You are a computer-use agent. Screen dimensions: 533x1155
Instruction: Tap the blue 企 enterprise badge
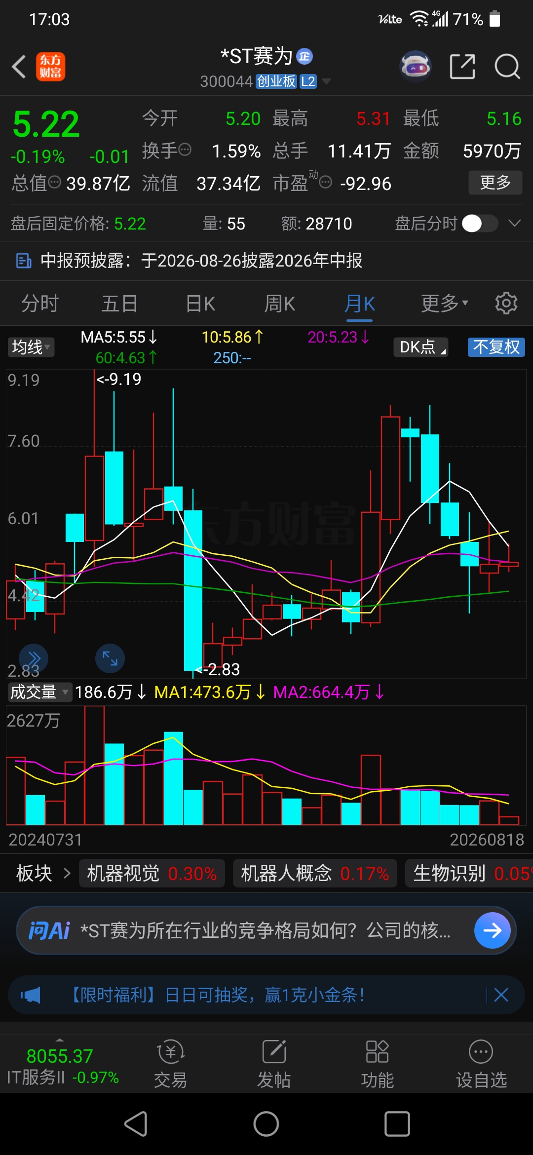pos(305,56)
